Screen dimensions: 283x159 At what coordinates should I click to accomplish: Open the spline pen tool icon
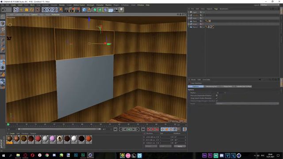(x=89, y=10)
